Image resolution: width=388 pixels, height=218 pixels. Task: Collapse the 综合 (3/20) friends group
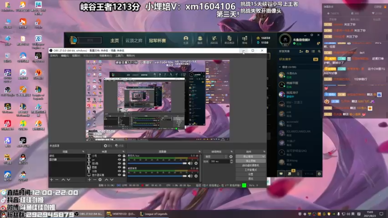click(280, 67)
